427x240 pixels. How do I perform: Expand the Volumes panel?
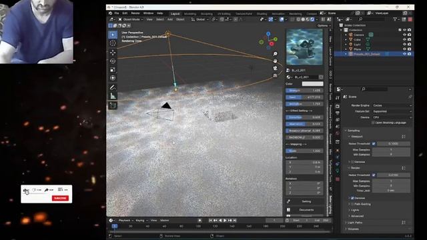tap(353, 229)
